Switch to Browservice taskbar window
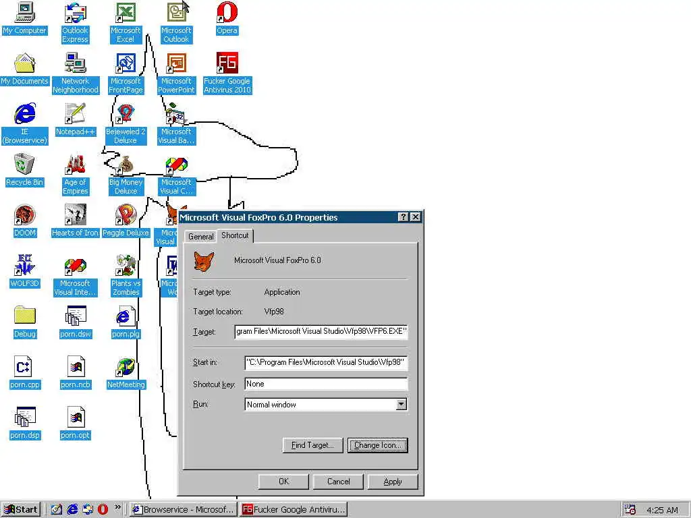Image resolution: width=691 pixels, height=518 pixels. tap(184, 510)
